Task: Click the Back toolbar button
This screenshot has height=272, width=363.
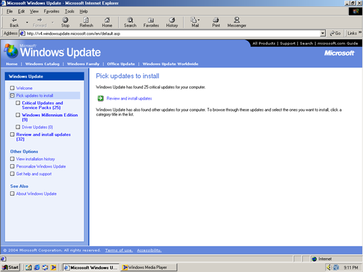Action: [14, 23]
